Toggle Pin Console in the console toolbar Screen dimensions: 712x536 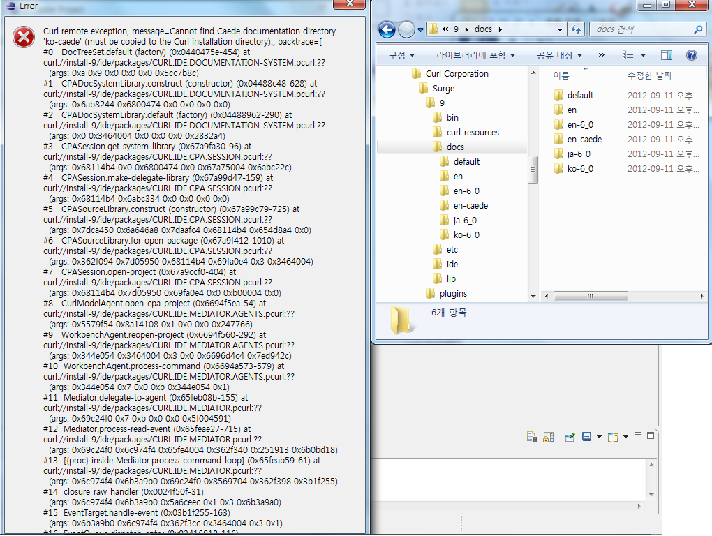click(x=570, y=437)
